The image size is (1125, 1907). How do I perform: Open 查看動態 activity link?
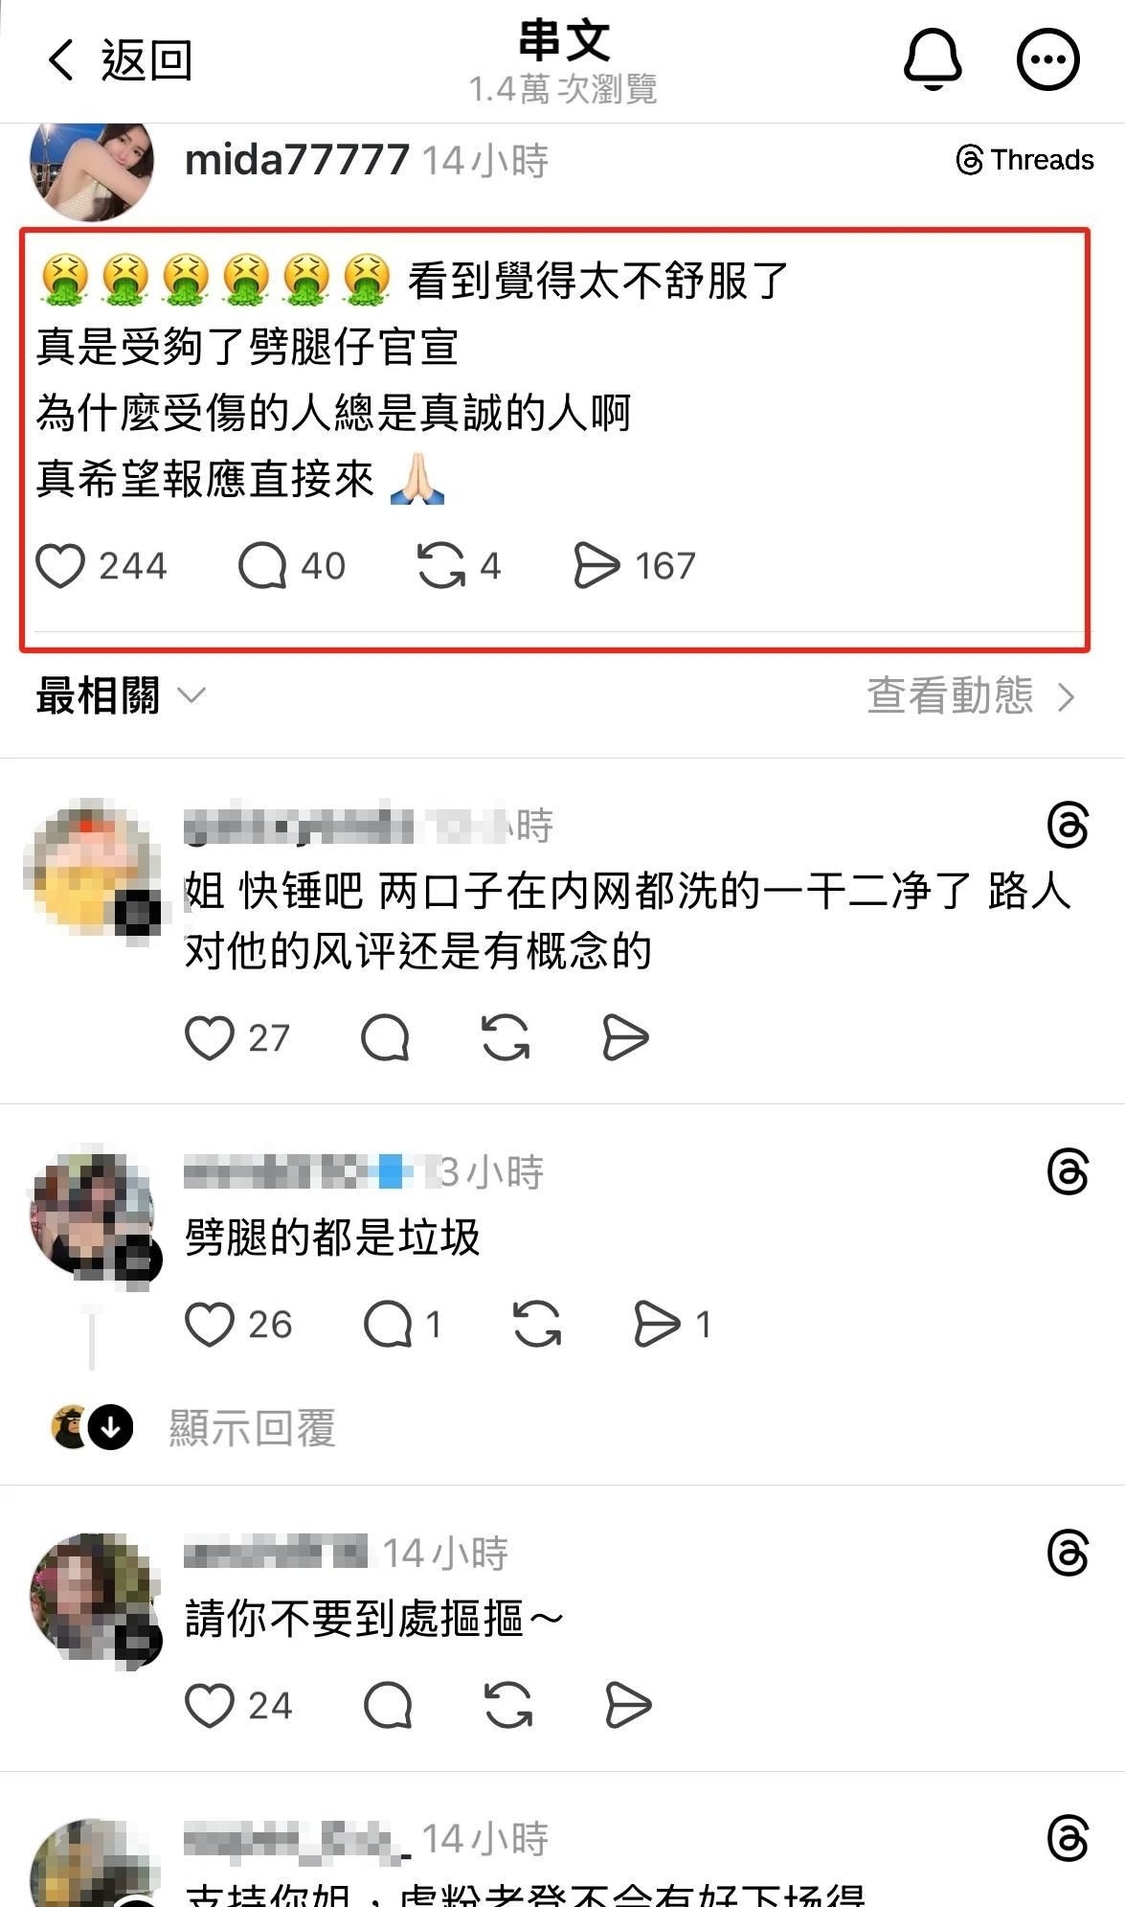tap(972, 696)
